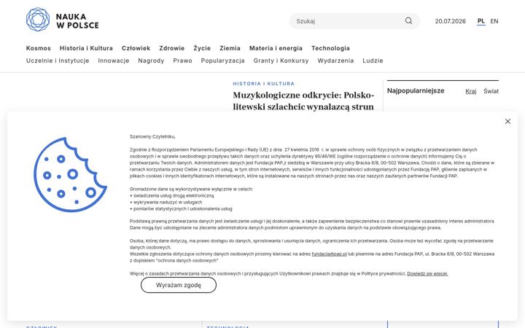Screen dimensions: 525x328
Task: Click the search magnifier icon
Action: [x=408, y=20]
